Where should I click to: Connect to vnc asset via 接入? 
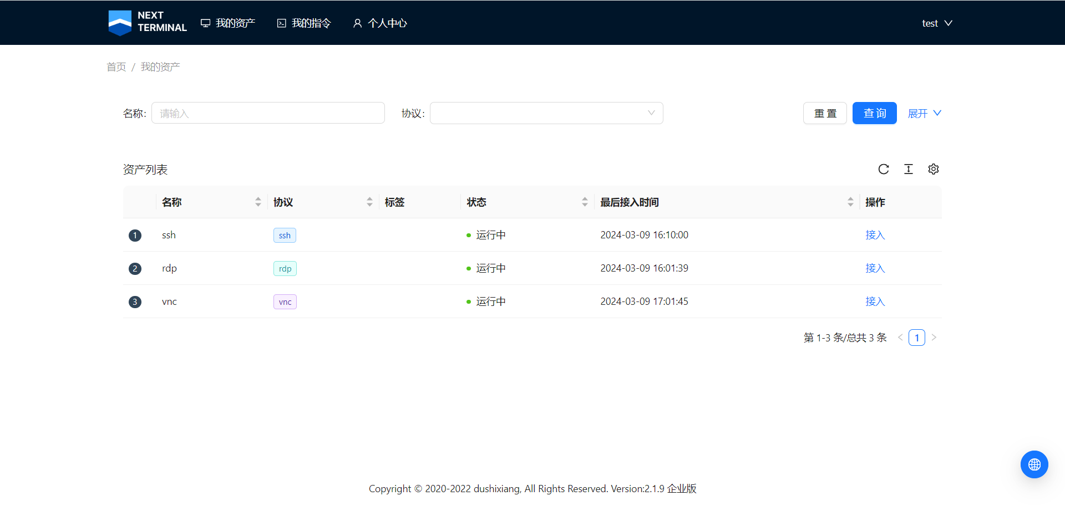pyautogui.click(x=875, y=302)
